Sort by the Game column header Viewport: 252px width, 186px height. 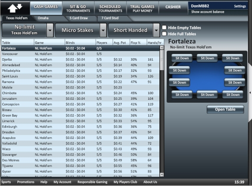50,43
